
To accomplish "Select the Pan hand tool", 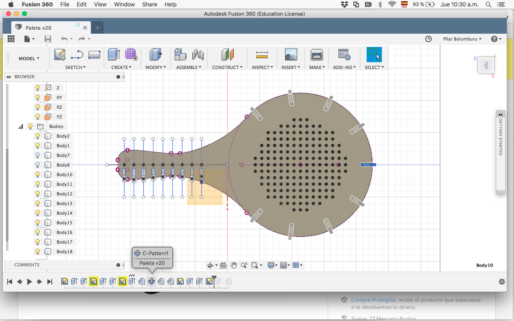I will (233, 265).
